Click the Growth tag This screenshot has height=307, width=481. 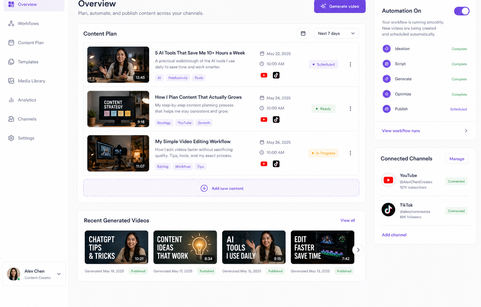[204, 123]
